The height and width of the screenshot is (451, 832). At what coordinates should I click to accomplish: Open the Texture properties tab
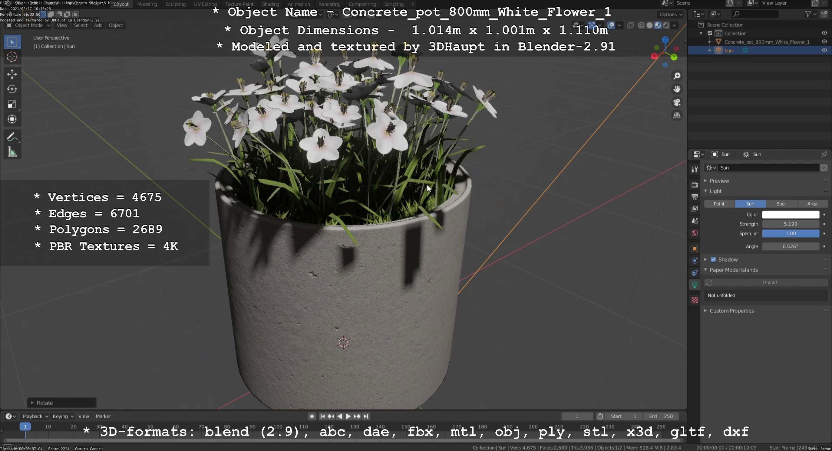tap(695, 300)
